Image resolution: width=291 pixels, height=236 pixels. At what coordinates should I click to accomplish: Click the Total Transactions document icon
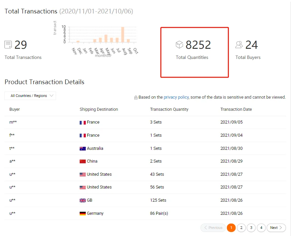pyautogui.click(x=8, y=45)
